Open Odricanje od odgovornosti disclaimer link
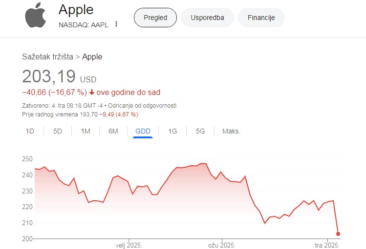 pyautogui.click(x=142, y=106)
